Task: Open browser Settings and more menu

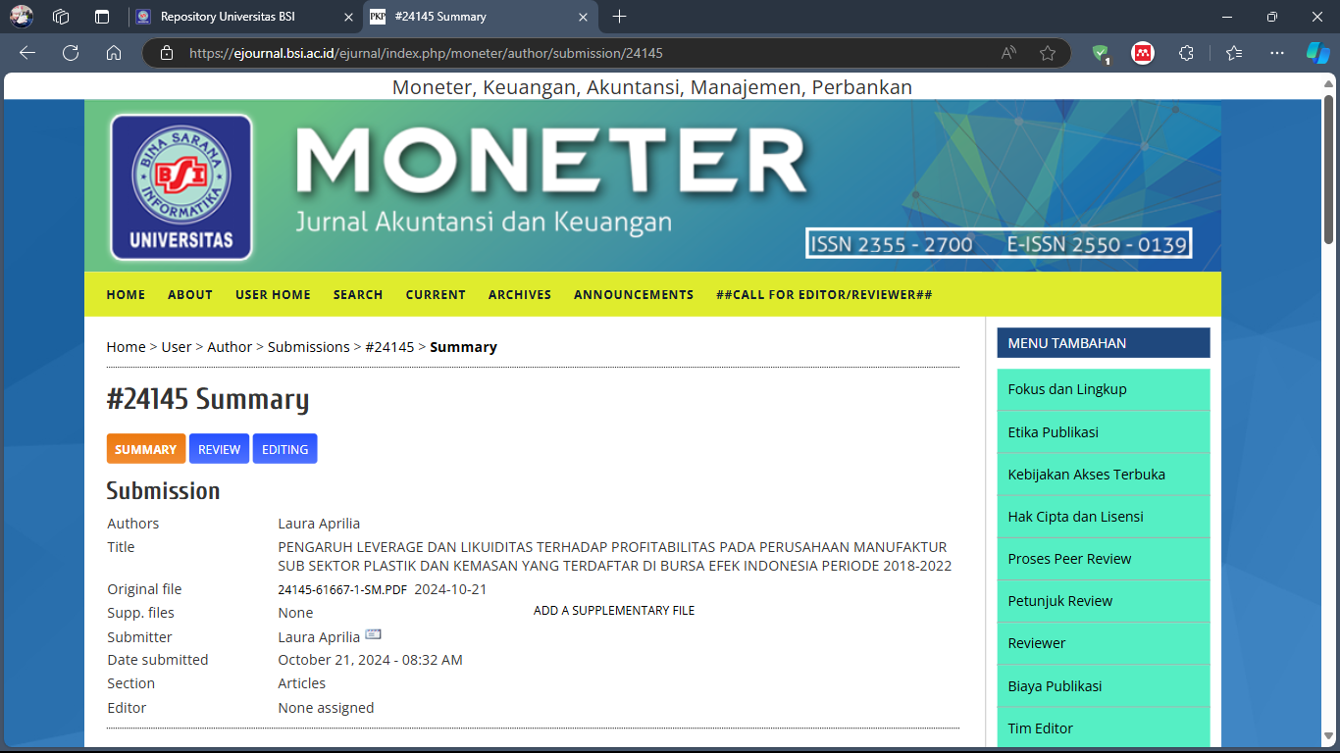Action: click(1276, 53)
